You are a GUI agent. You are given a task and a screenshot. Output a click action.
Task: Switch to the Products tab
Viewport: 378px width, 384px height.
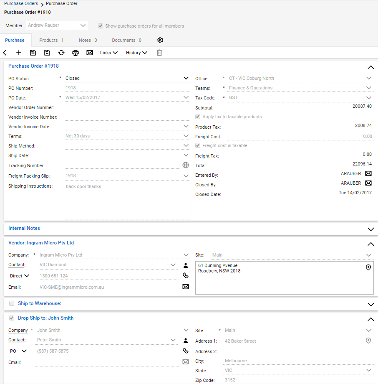tap(51, 40)
